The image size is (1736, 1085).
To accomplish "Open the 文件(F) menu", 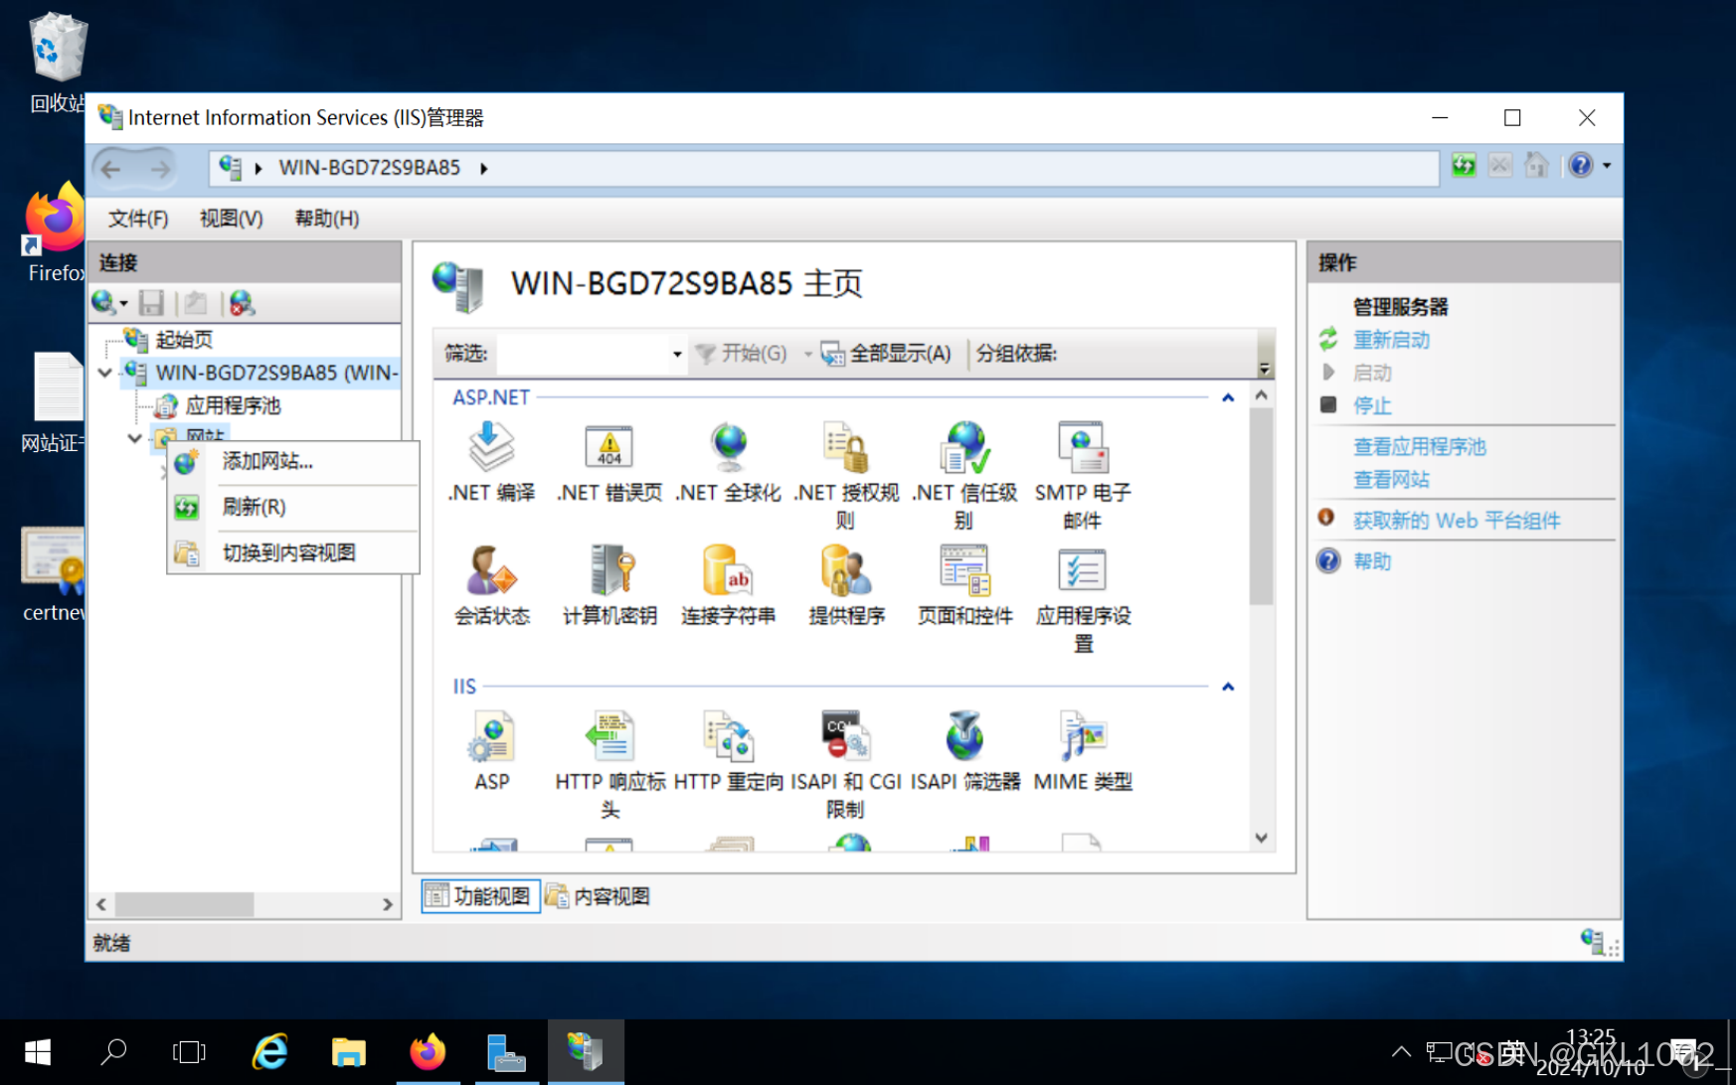I will (x=138, y=219).
